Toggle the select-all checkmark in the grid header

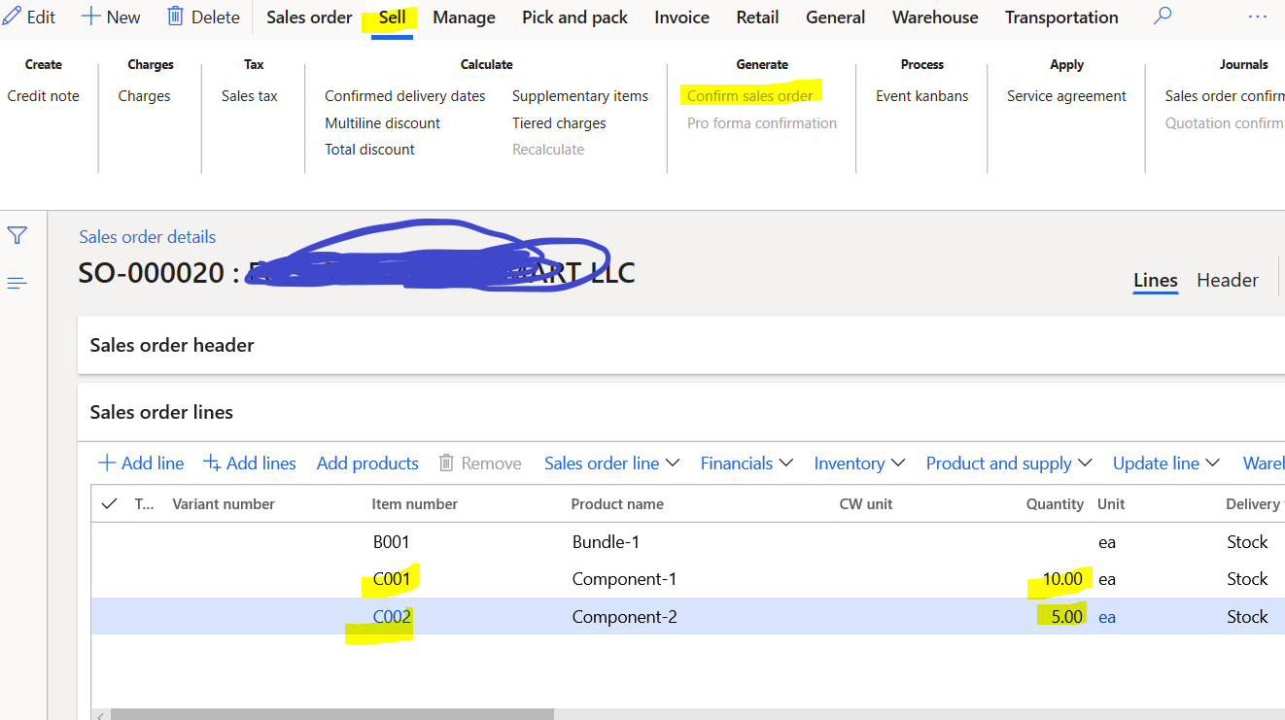[109, 503]
